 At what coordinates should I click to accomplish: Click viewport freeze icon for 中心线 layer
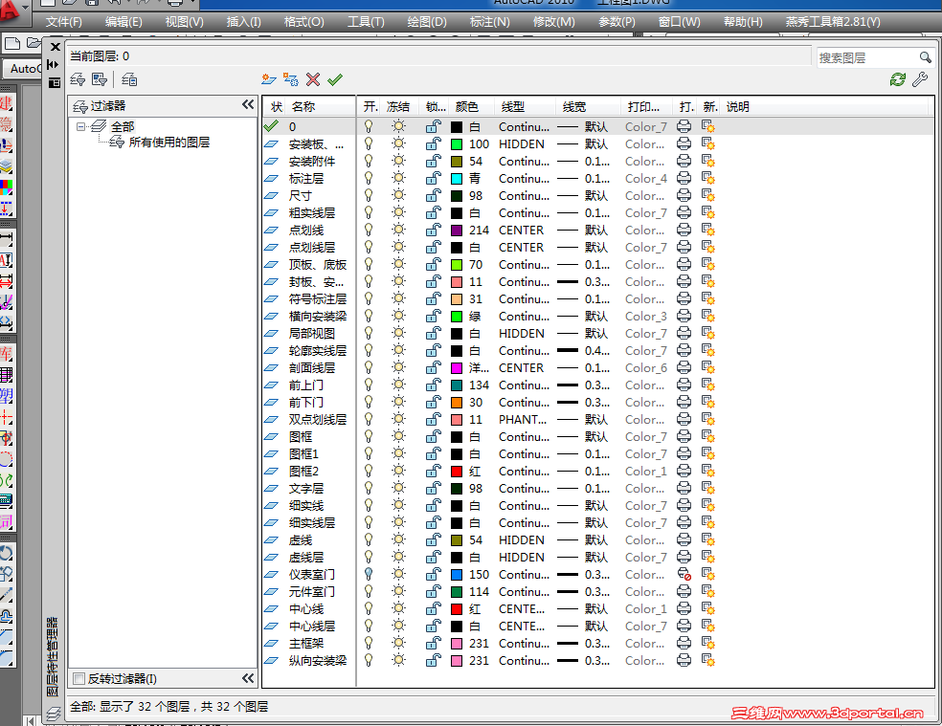click(x=708, y=609)
